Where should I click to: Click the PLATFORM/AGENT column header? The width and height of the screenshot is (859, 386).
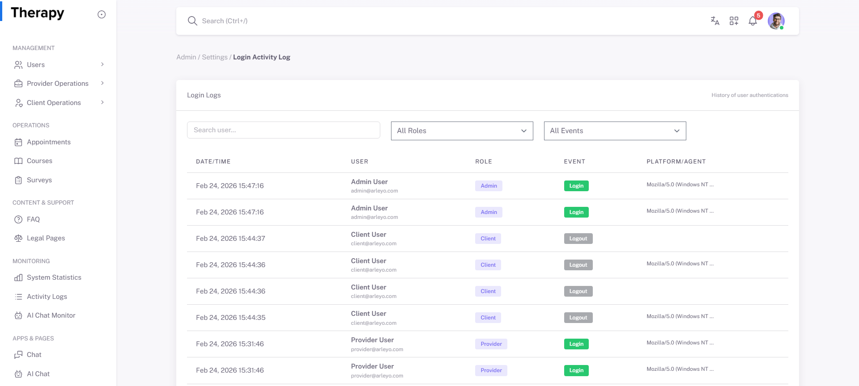(x=676, y=162)
